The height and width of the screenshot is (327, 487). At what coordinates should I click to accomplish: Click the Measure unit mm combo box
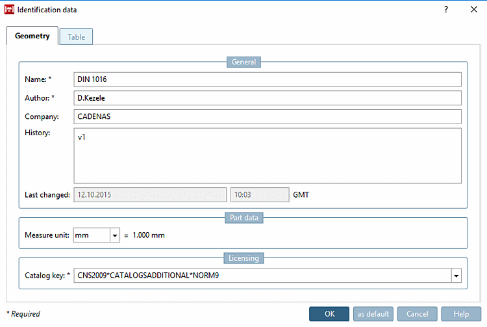coord(97,235)
